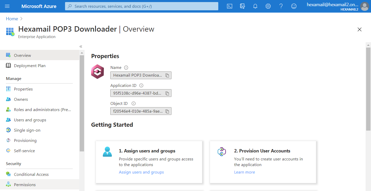The image size is (371, 191).
Task: Collapse the left navigation with double chevron
Action: 81,47
